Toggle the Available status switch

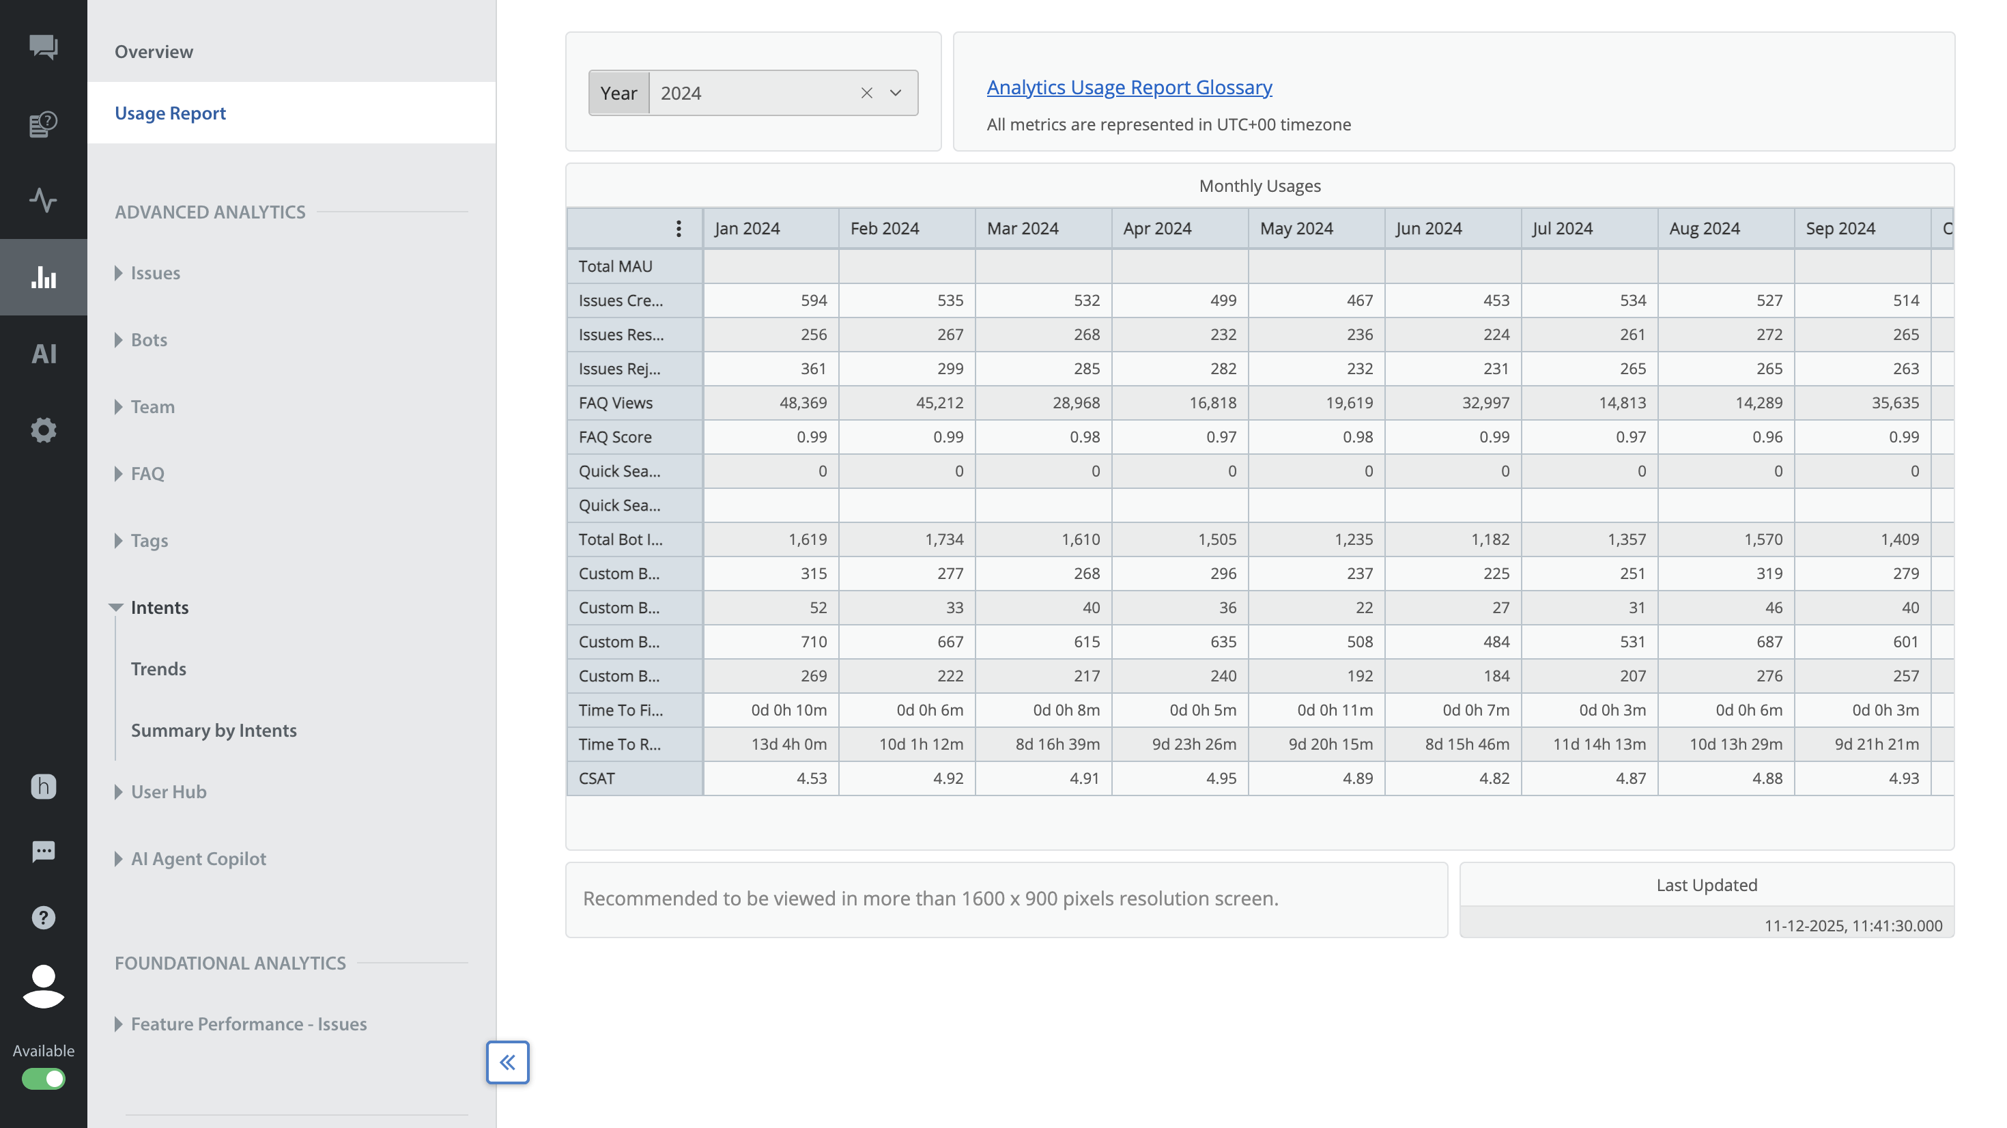click(43, 1079)
